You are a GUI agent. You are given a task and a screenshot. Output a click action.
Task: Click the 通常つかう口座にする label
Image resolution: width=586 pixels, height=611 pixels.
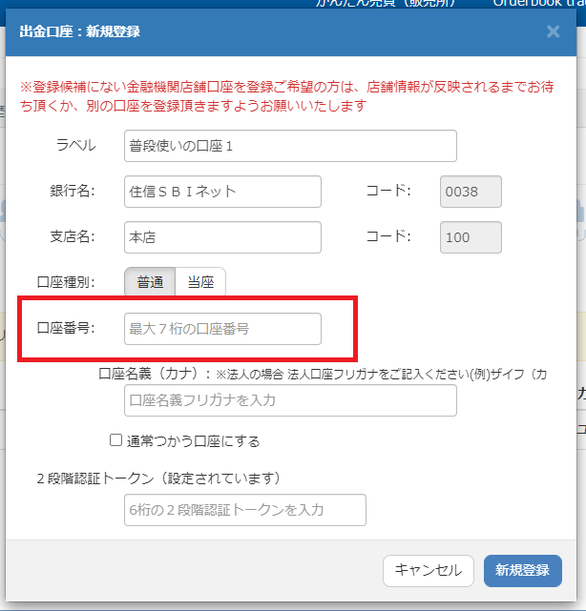(193, 441)
